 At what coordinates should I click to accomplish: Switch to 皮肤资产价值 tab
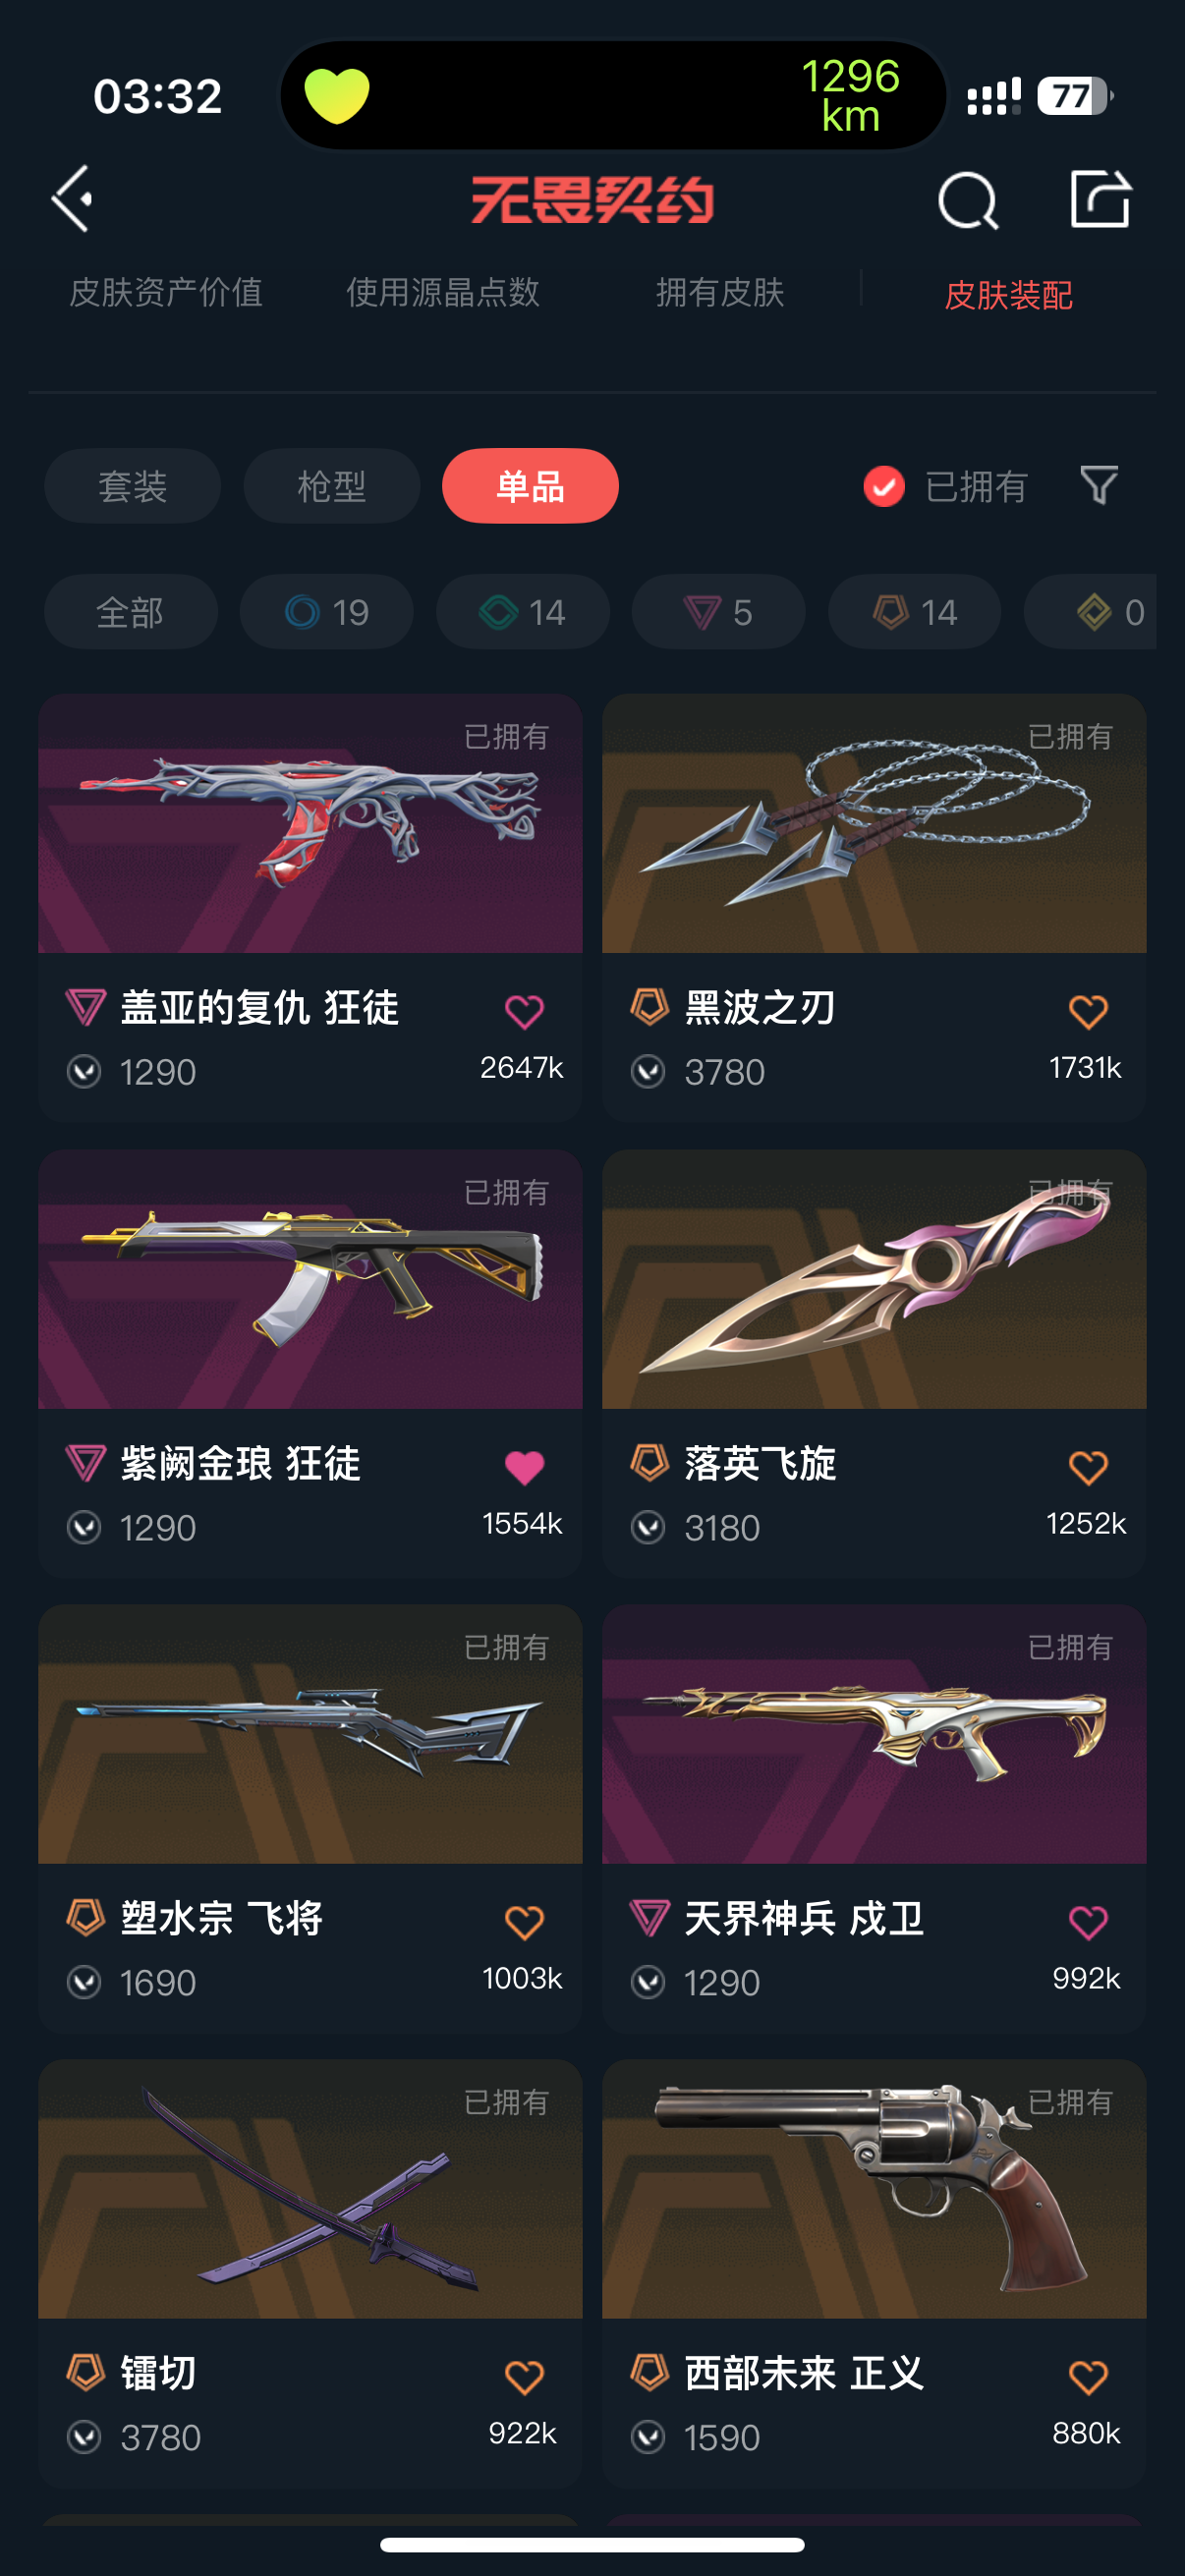point(166,292)
